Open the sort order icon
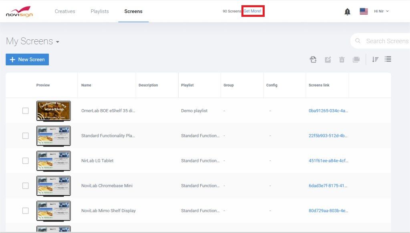 (375, 59)
